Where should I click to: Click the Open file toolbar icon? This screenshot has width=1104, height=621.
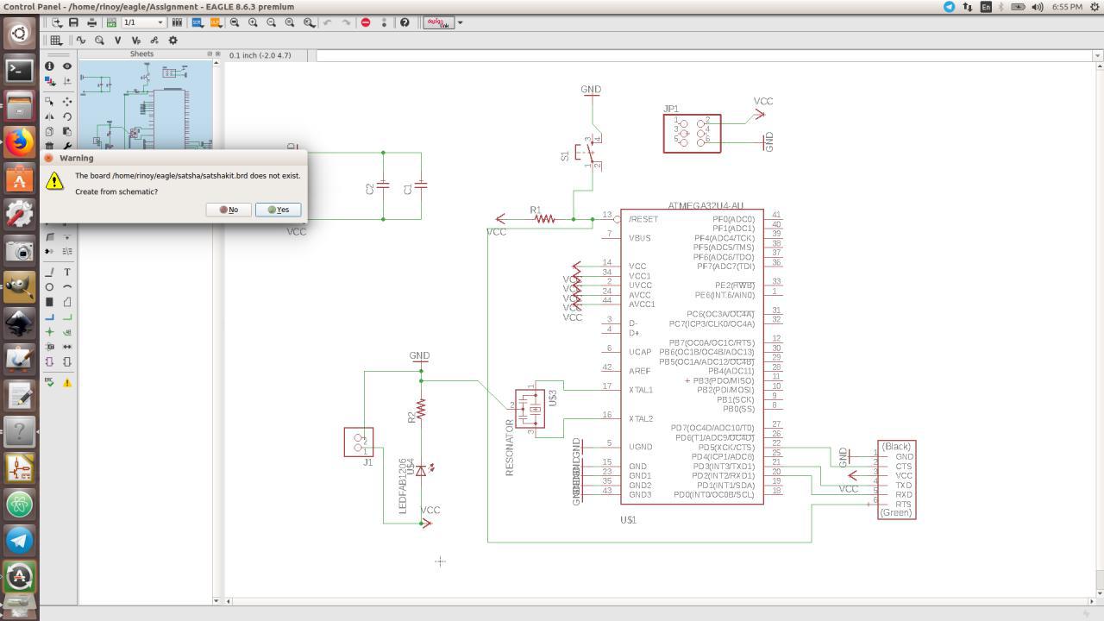tap(57, 22)
